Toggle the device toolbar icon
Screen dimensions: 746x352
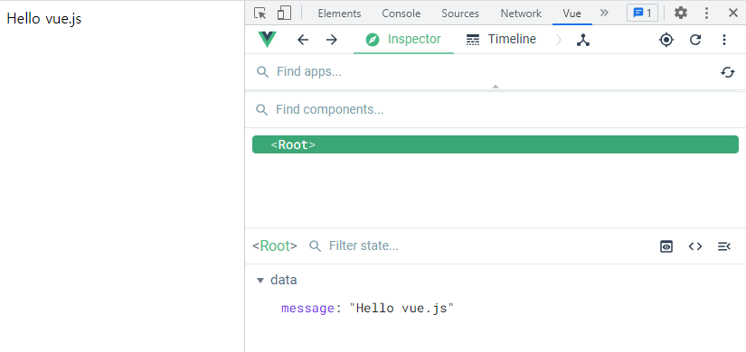(284, 13)
